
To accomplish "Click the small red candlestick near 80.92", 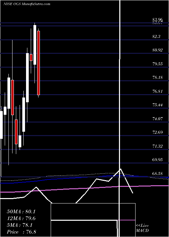I will [x=31, y=58].
